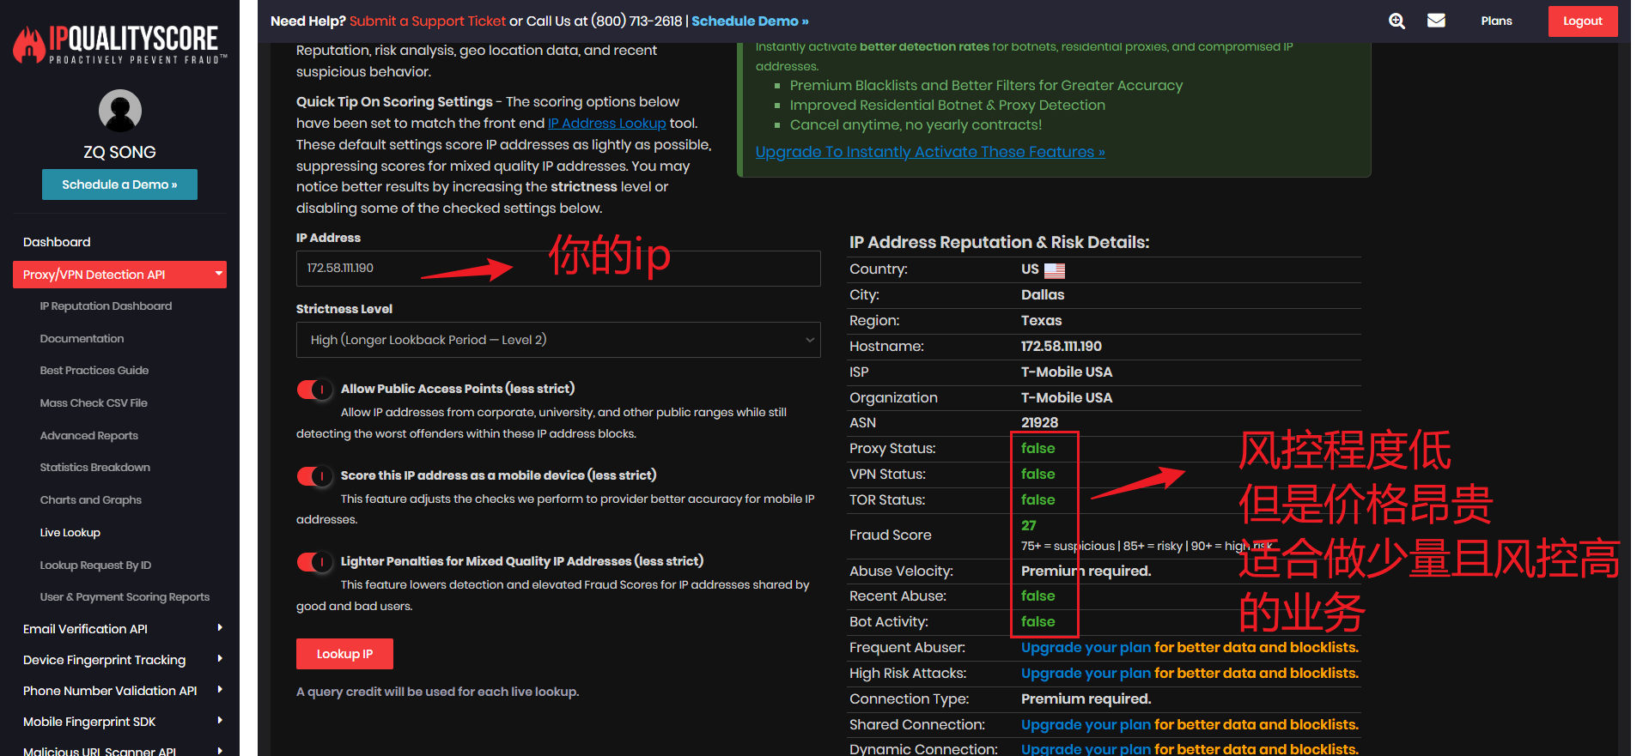This screenshot has width=1649, height=756.
Task: Click IP Address Reputation & Risk Details heading
Action: tap(999, 243)
